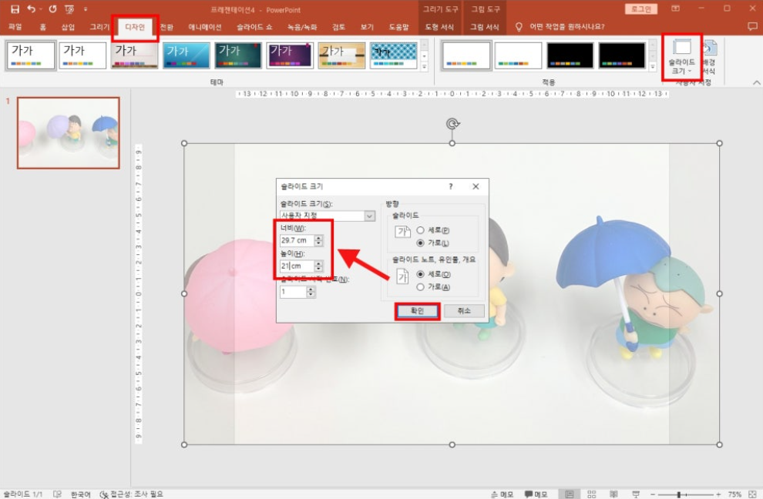Open the slide size preset dropdown
Image resolution: width=763 pixels, height=499 pixels.
coord(370,216)
